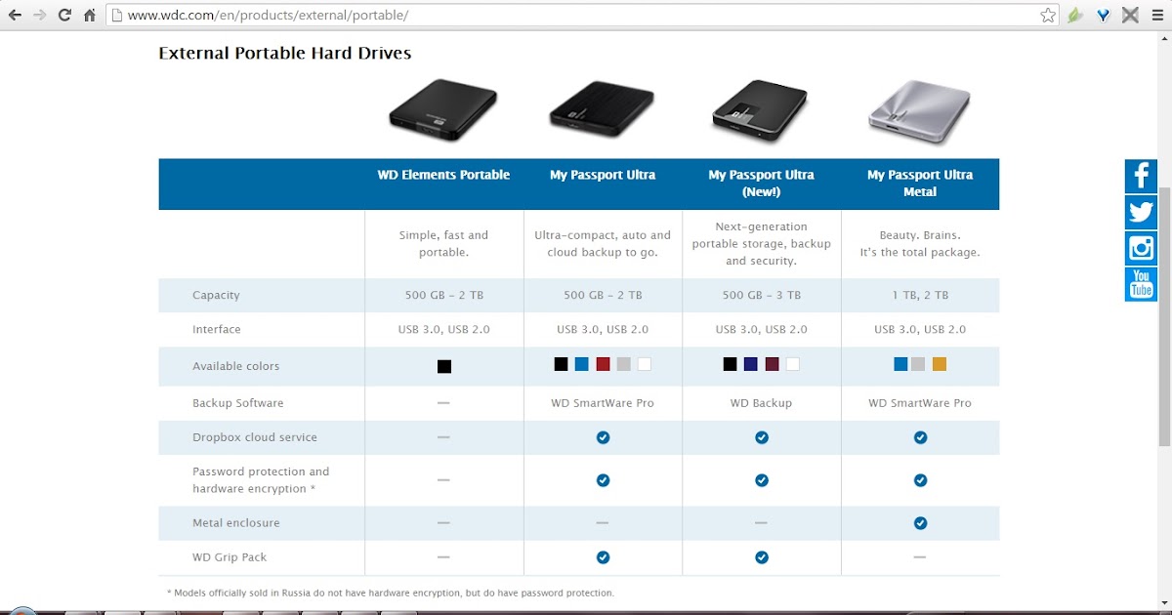The width and height of the screenshot is (1172, 615).
Task: Click the gray crossed-tools extension icon
Action: click(1130, 16)
